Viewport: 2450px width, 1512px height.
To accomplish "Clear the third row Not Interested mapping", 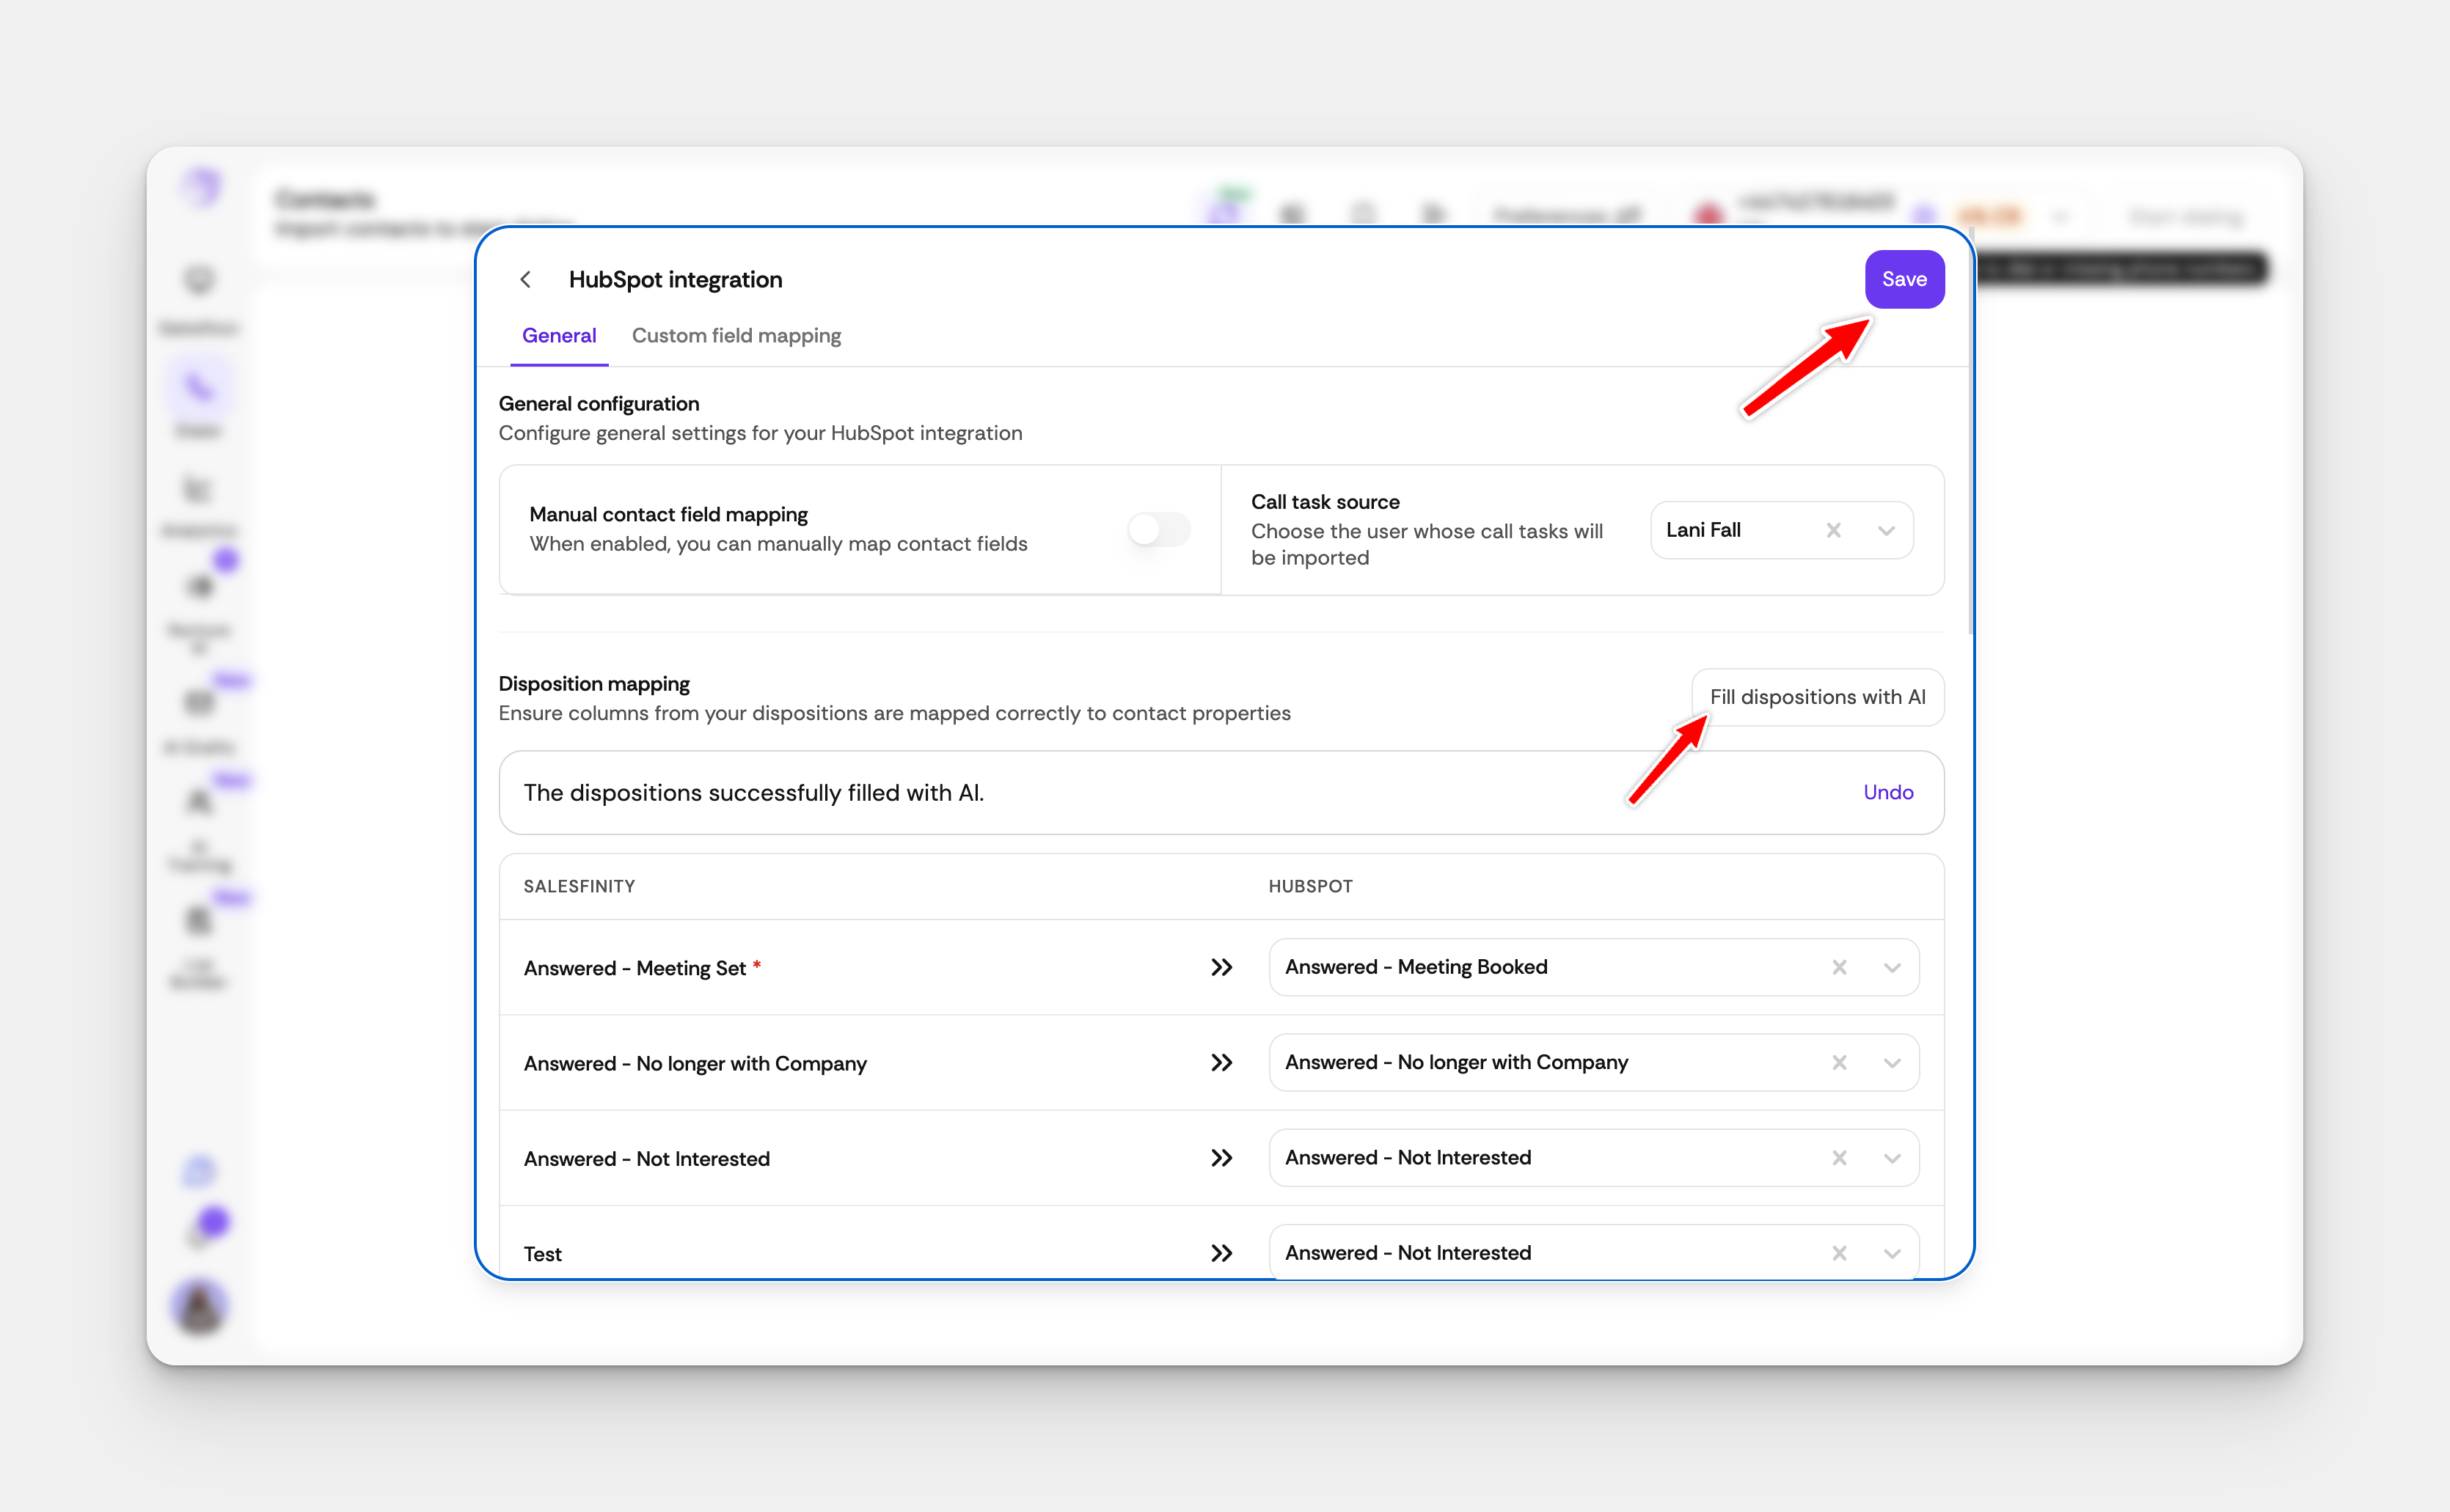I will (x=1839, y=1158).
